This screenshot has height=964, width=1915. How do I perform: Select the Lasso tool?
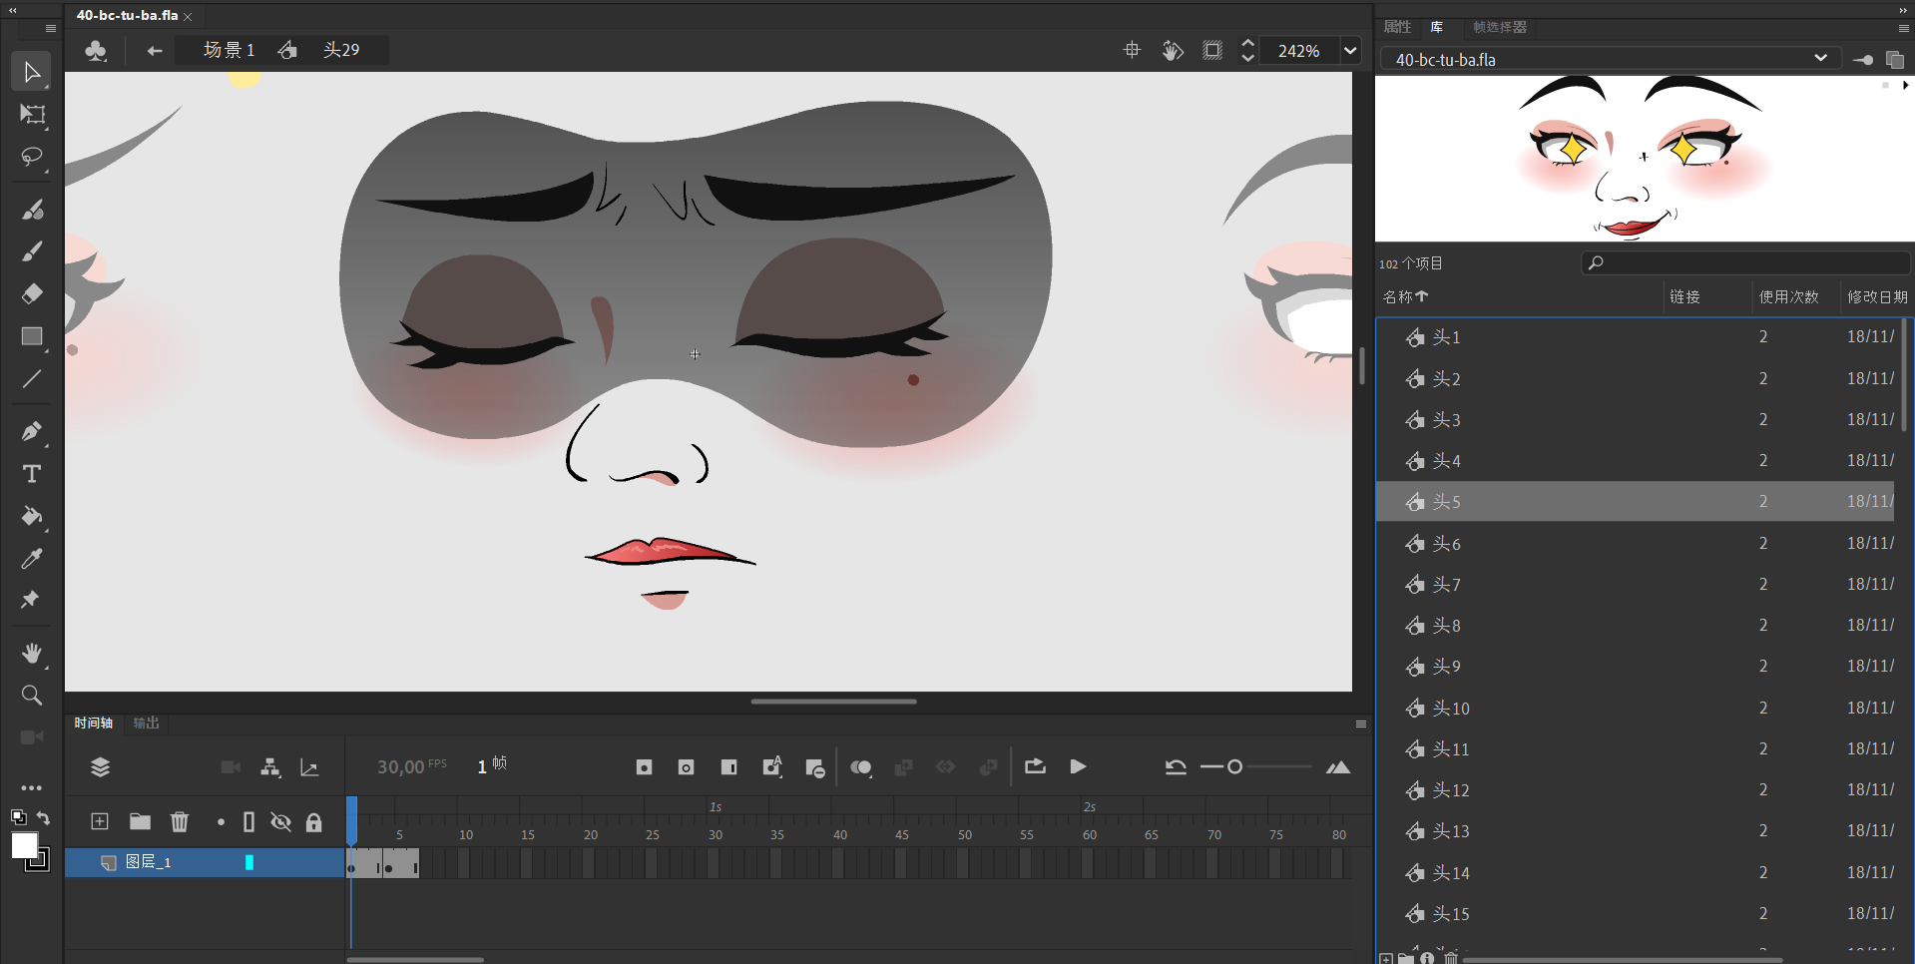[x=32, y=158]
